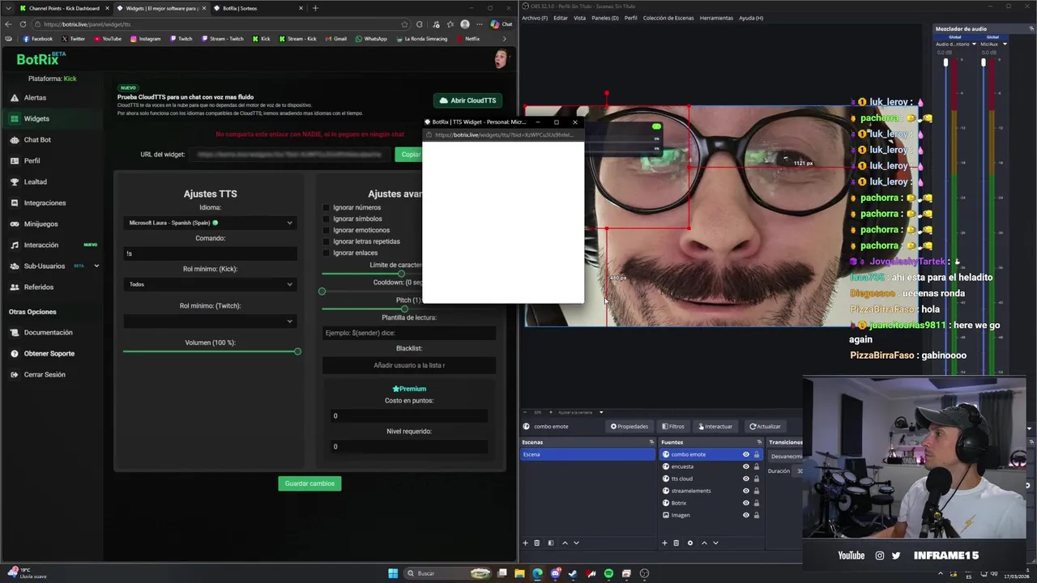Hide the Botrix source
1037x583 pixels.
tap(746, 503)
